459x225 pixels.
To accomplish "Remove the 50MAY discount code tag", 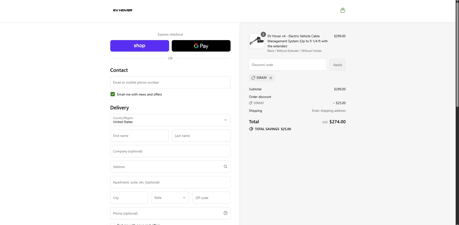I will pos(271,78).
